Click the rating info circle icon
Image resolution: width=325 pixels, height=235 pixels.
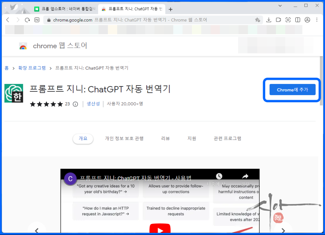[x=75, y=104]
